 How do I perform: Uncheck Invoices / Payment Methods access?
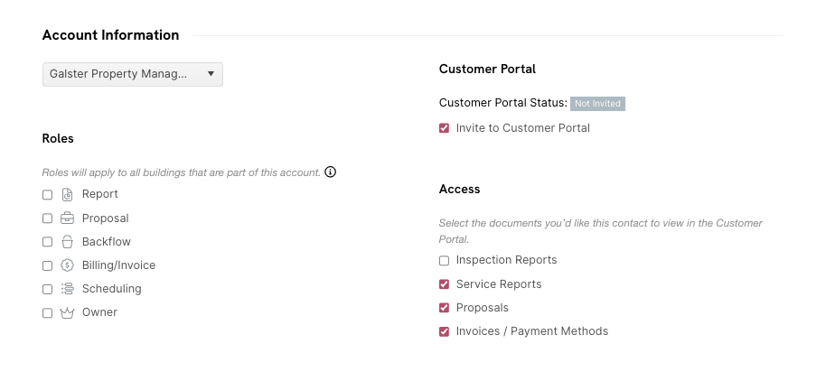[x=444, y=331]
